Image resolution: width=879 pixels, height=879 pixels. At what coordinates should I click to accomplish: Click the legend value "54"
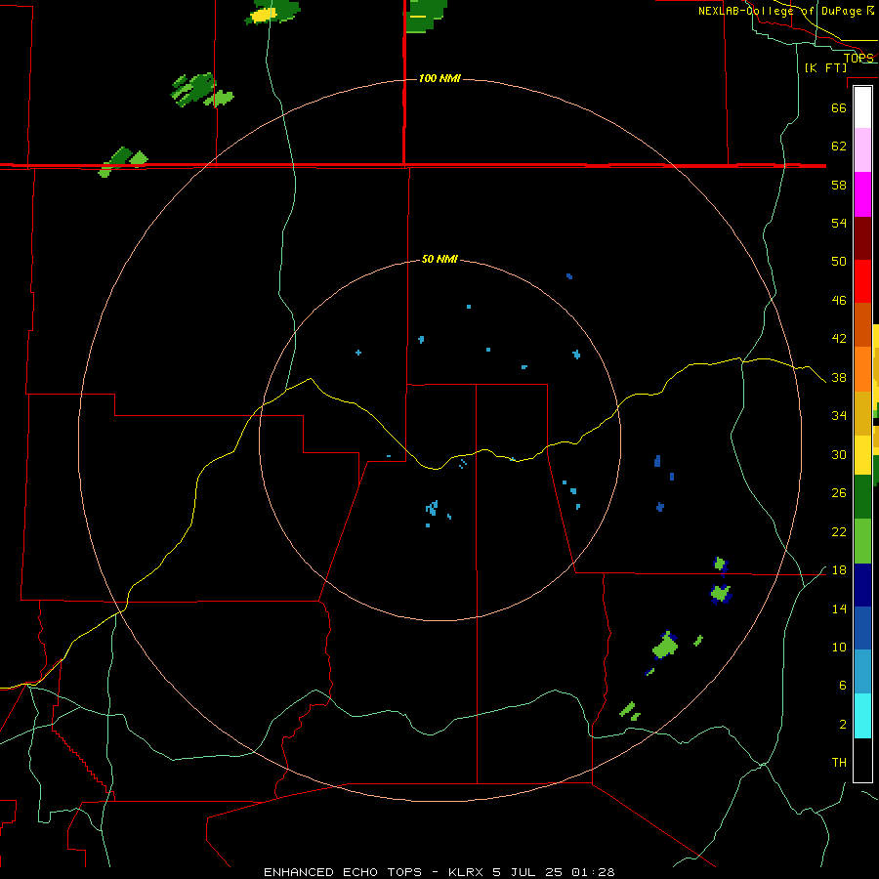839,223
